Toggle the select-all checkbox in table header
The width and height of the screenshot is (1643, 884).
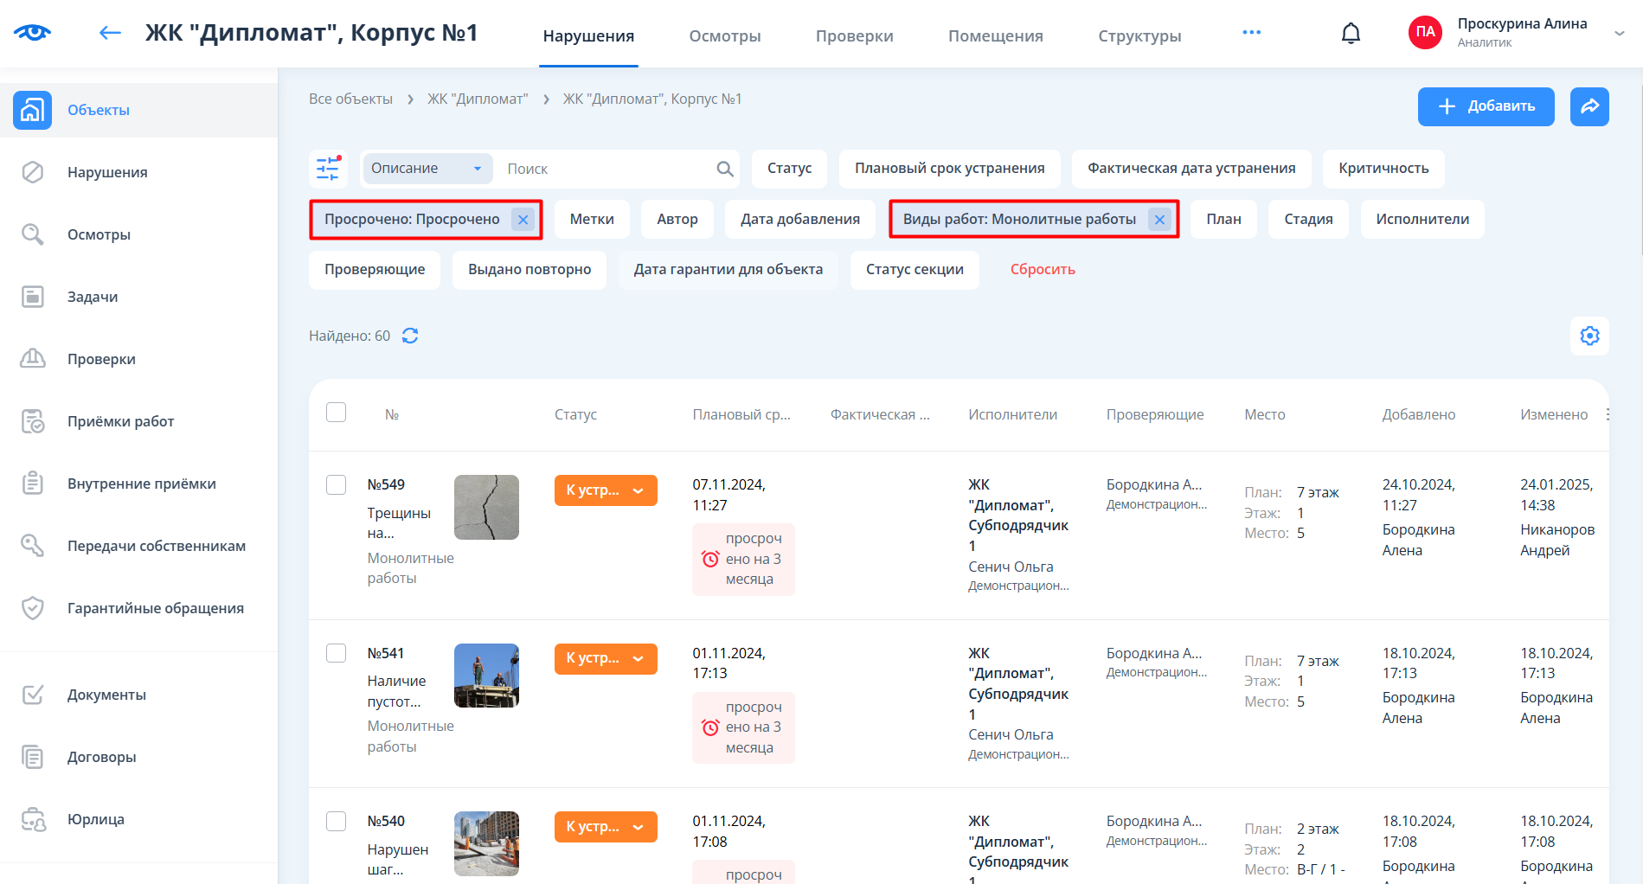337,413
